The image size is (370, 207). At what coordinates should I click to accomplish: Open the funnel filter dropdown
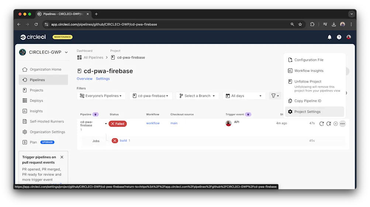point(275,96)
